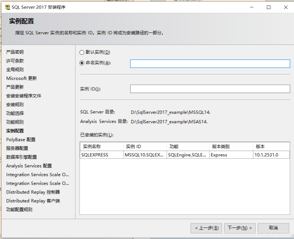The height and width of the screenshot is (239, 294).
Task: Sort by the 实例名称 column header
Action: coord(101,147)
